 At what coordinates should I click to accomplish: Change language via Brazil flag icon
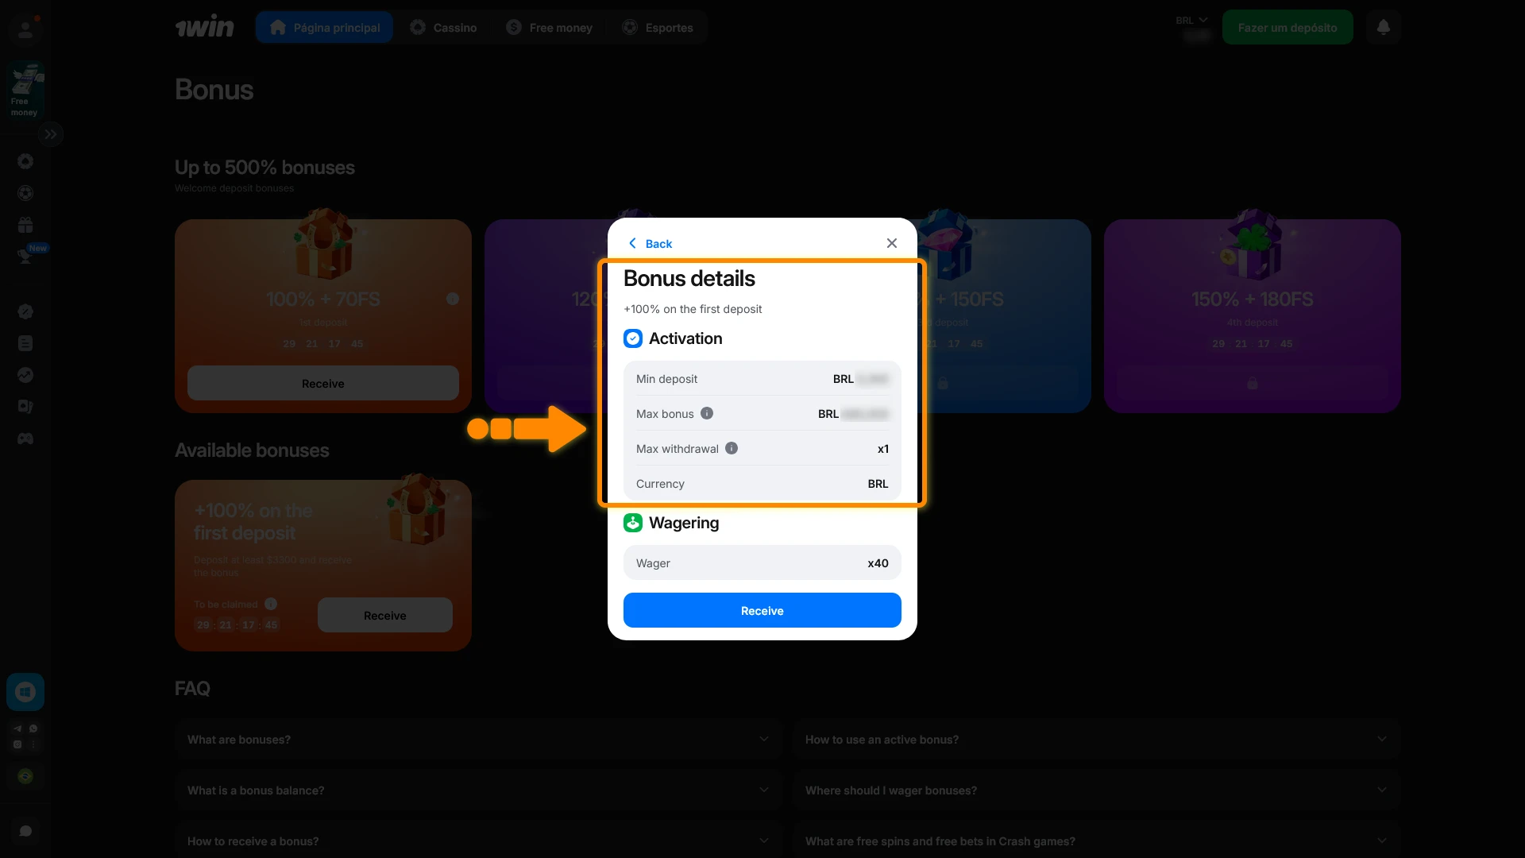tap(25, 776)
